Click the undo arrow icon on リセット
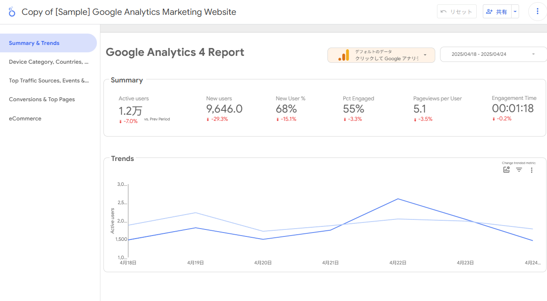Image resolution: width=547 pixels, height=301 pixels. [444, 12]
